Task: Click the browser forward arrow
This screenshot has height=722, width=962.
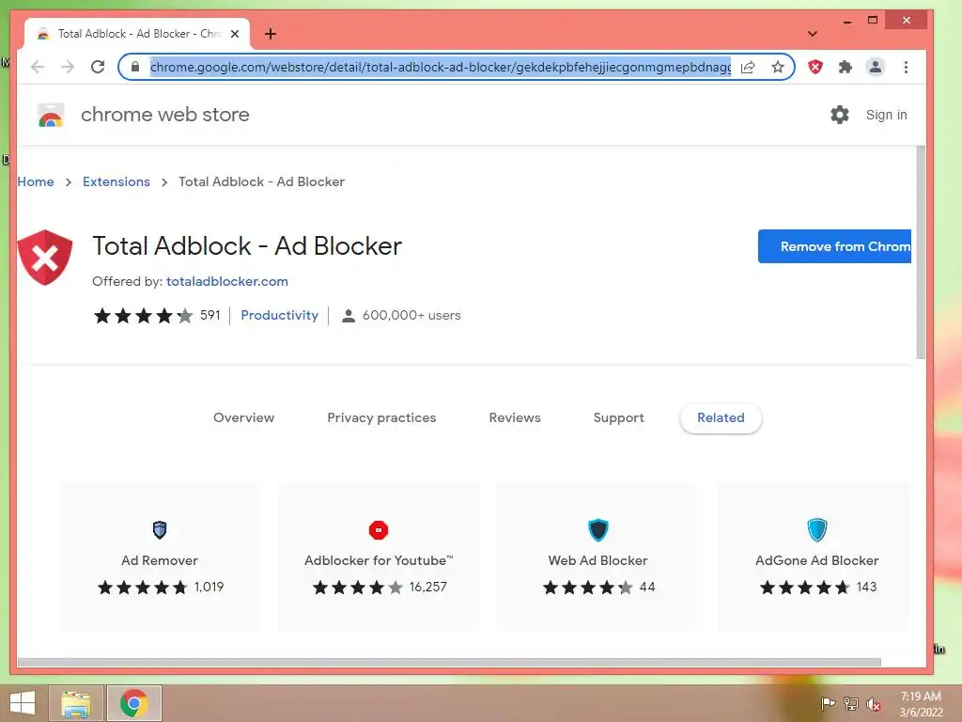Action: [68, 67]
